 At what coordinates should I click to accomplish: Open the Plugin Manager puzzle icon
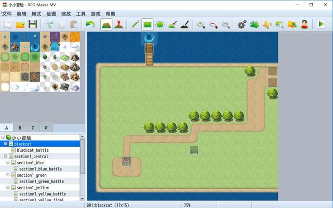(x=255, y=24)
